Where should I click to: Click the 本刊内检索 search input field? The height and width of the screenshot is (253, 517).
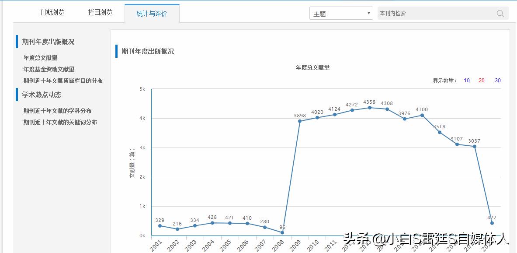click(x=433, y=13)
